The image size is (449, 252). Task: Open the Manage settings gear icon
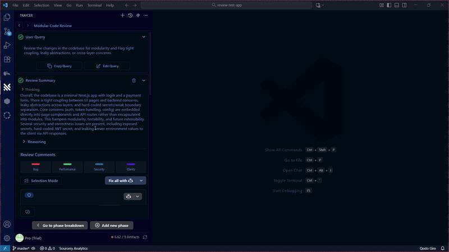7,238
